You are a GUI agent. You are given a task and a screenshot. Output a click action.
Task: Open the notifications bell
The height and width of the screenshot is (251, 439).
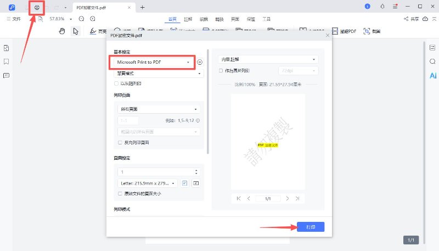[x=382, y=7]
